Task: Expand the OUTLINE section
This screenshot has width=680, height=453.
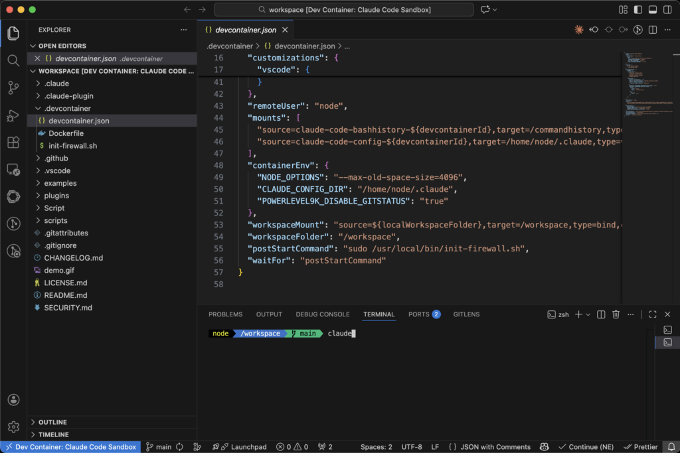Action: (53, 422)
